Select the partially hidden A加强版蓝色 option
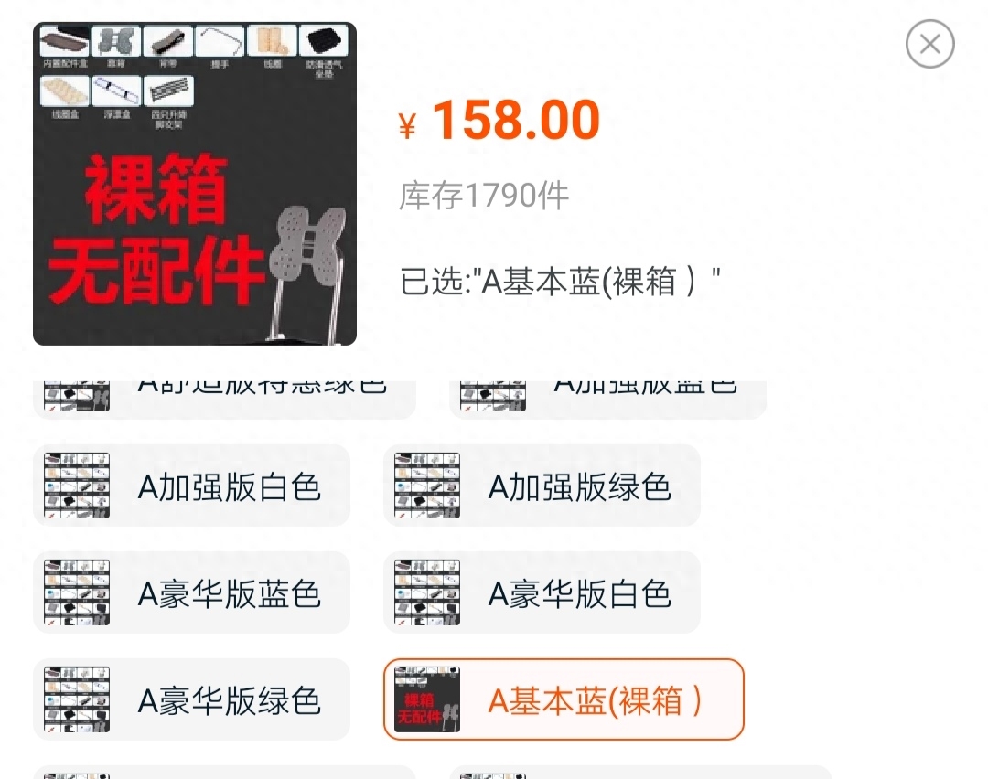Screen dimensions: 988x779 (608, 400)
